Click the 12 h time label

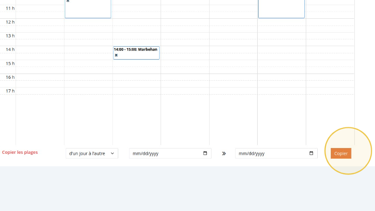[x=10, y=22]
